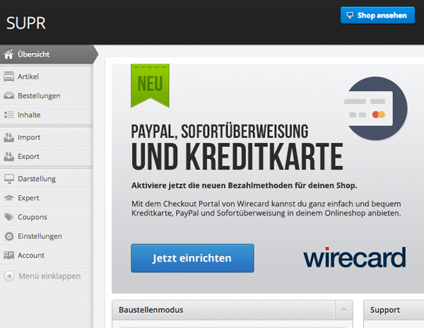Open Einstellungen
The image size is (424, 328).
(47, 236)
